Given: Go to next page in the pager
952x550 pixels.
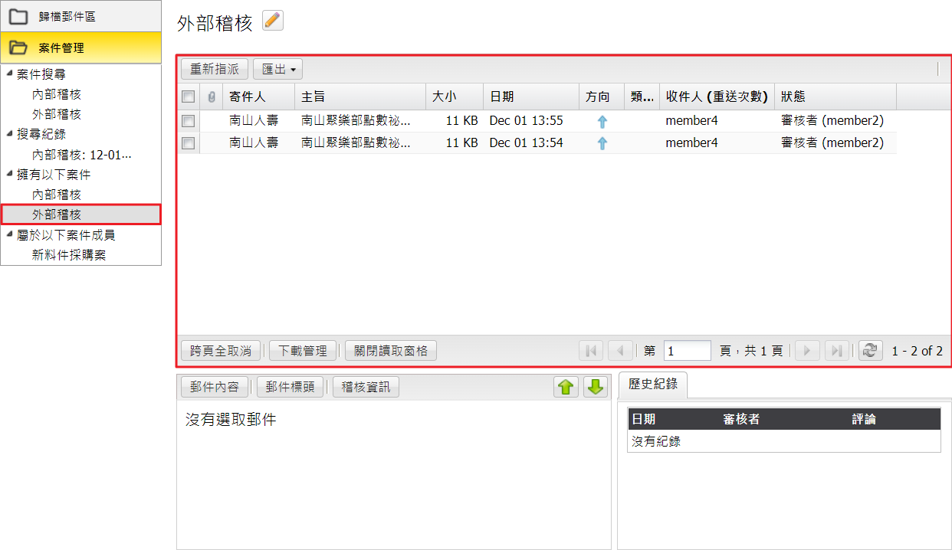Looking at the screenshot, I should click(808, 351).
